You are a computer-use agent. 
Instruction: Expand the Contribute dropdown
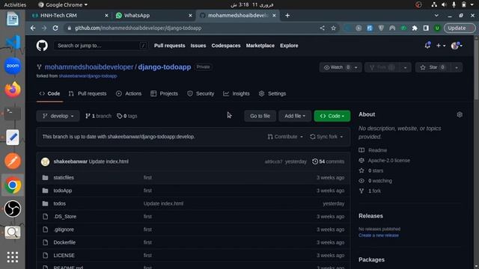(285, 137)
